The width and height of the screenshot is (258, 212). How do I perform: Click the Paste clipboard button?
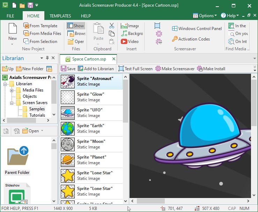click(x=98, y=34)
